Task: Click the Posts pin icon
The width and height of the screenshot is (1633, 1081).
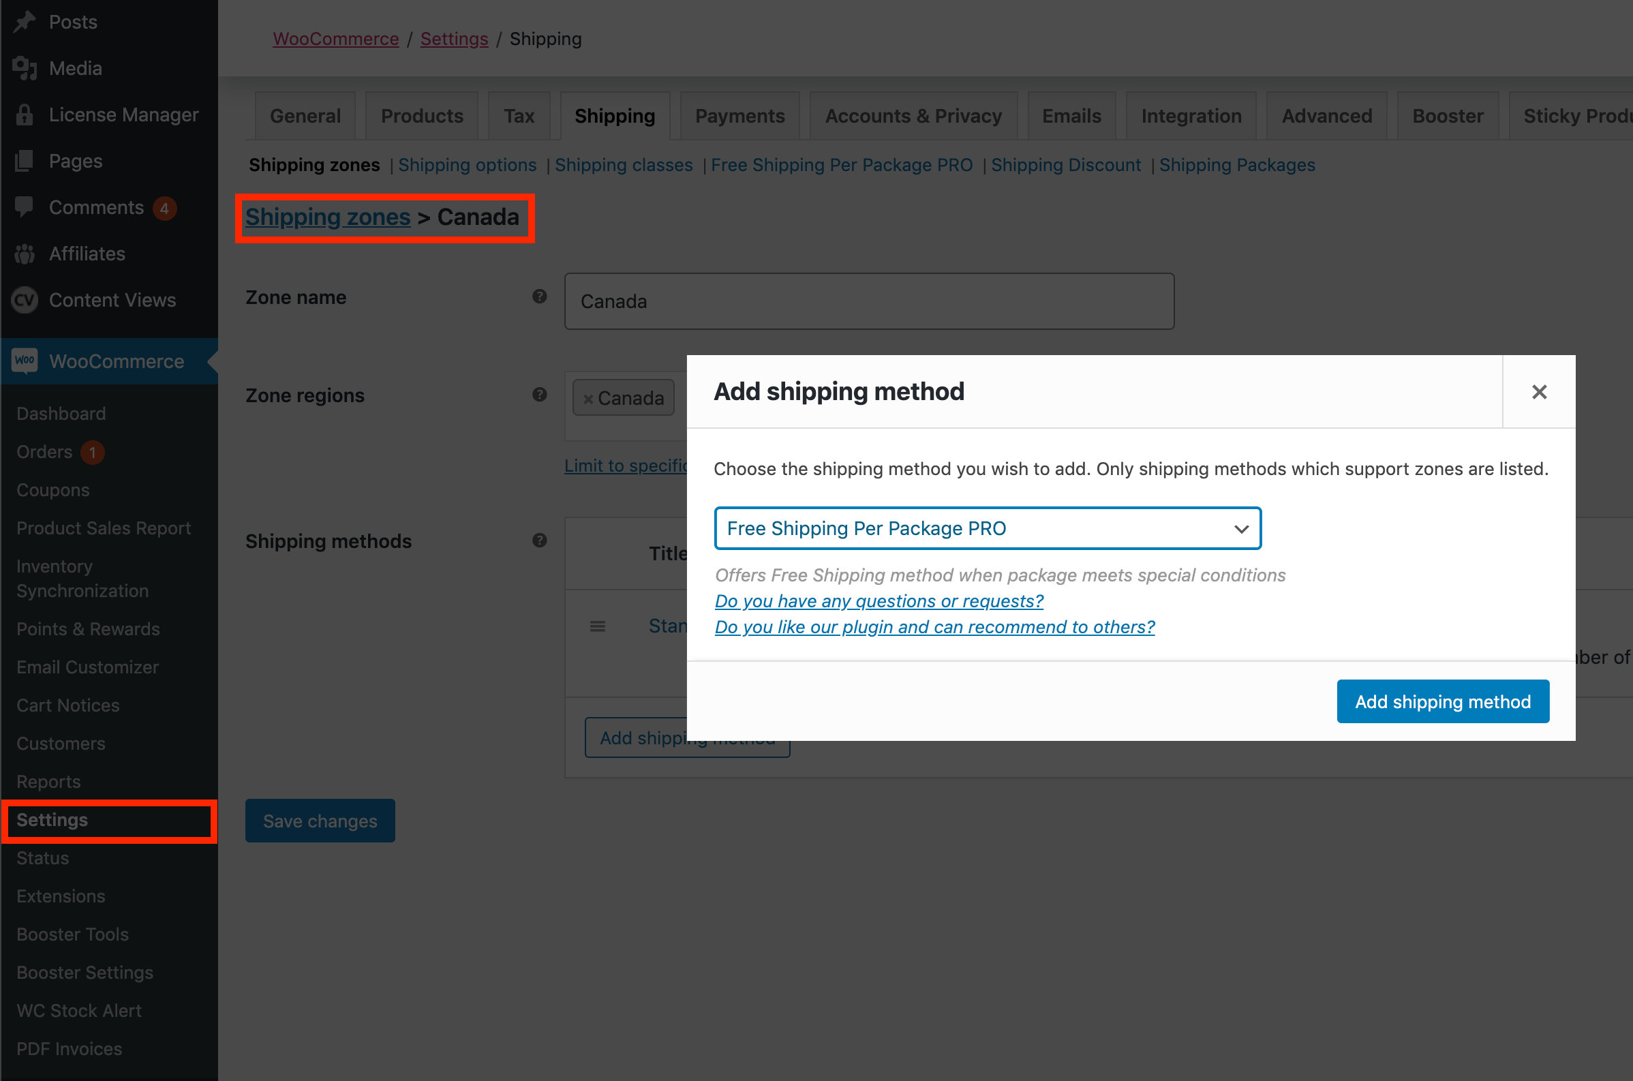Action: (x=25, y=22)
